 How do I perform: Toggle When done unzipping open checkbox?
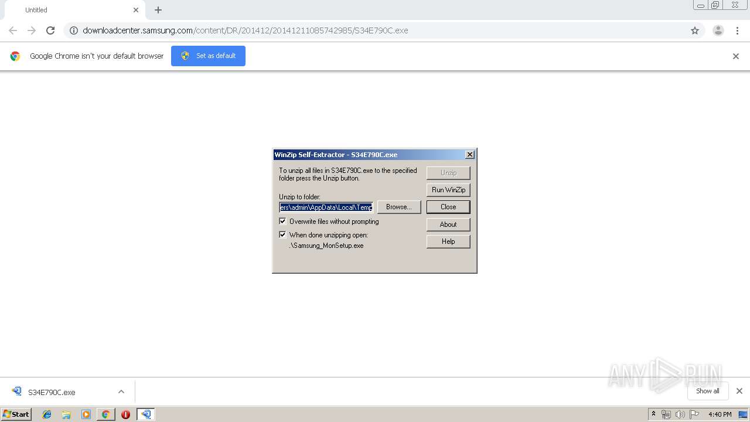click(x=282, y=234)
